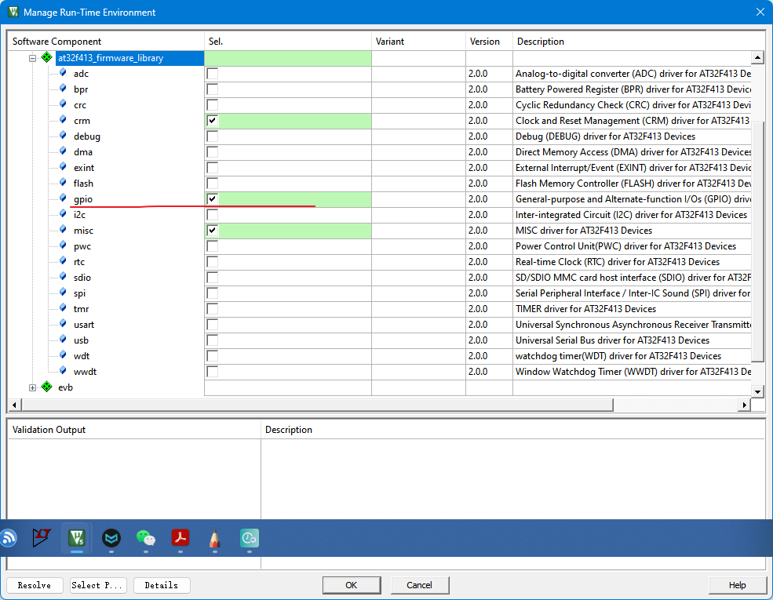Image resolution: width=773 pixels, height=600 pixels.
Task: Click the green at32f413_firmware_library package icon
Action: click(x=47, y=57)
